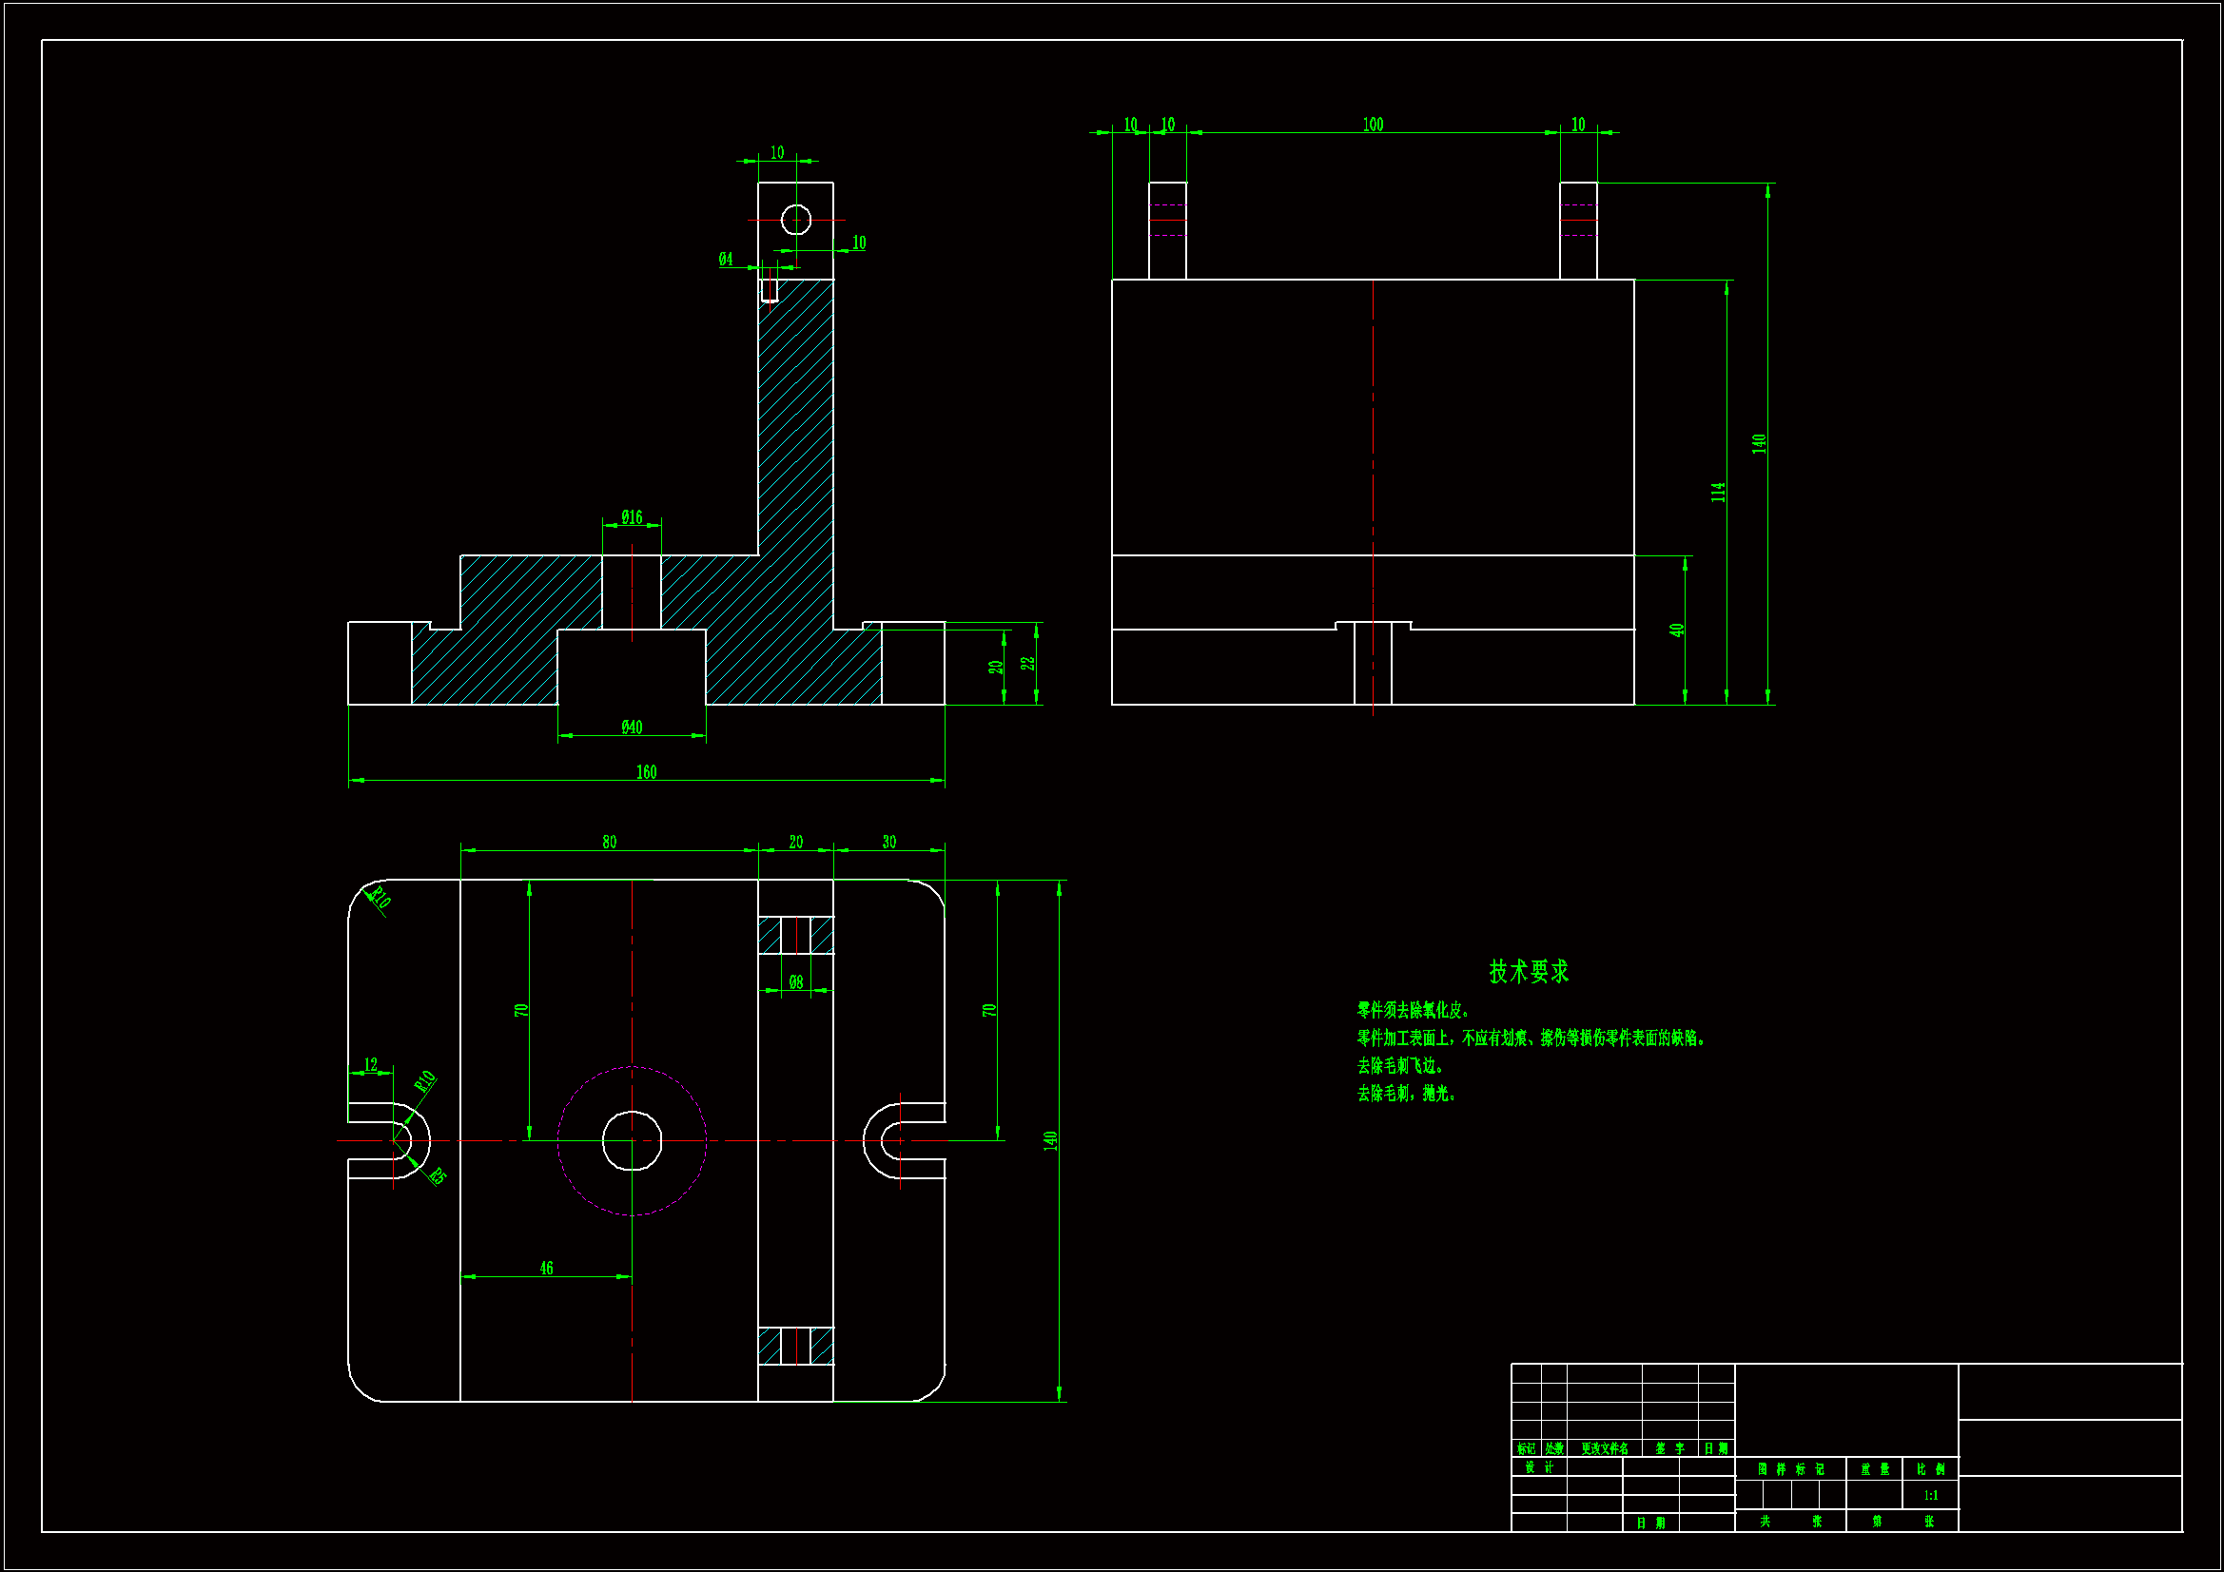The width and height of the screenshot is (2224, 1572).
Task: Select the 114 vertical dimension text
Action: tap(1718, 492)
